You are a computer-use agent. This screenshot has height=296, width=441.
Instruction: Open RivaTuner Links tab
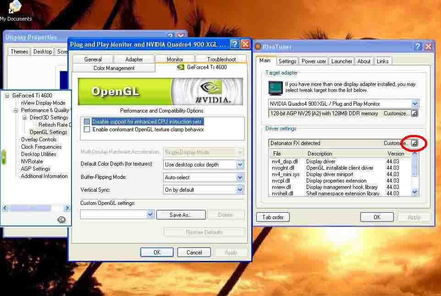coord(382,61)
